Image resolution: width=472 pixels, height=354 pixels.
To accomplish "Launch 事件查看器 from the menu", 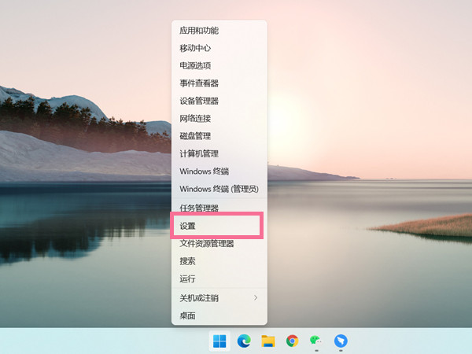I will tap(198, 83).
